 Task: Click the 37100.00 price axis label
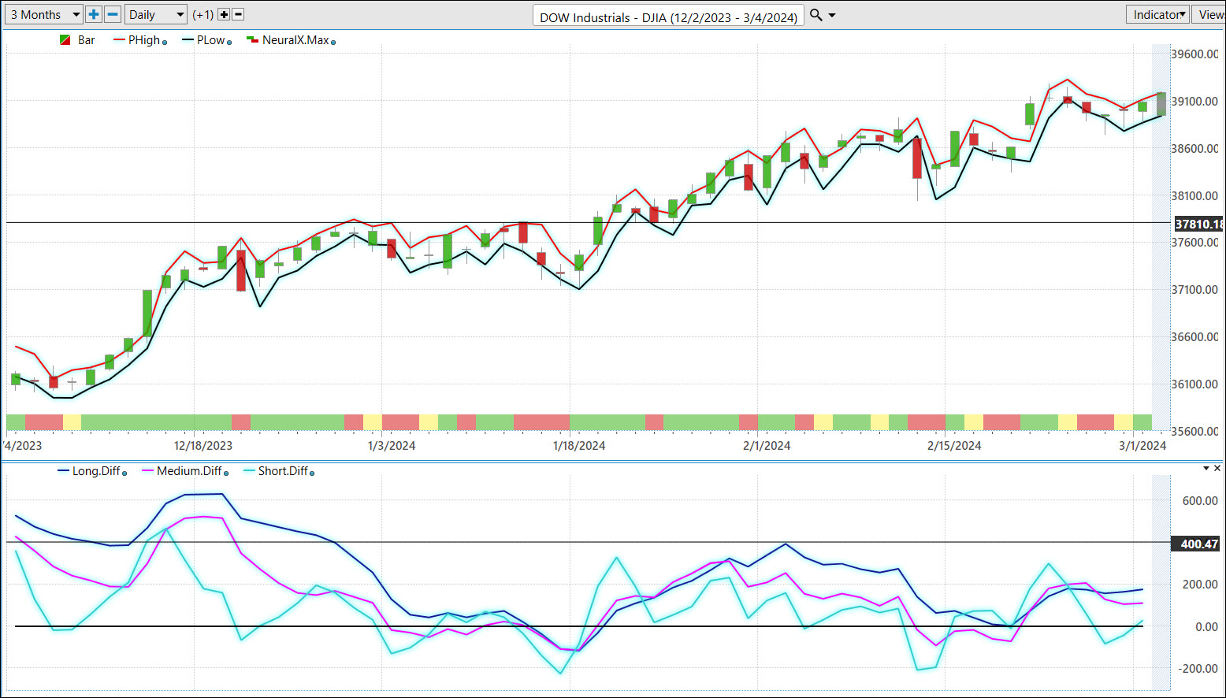click(x=1194, y=290)
